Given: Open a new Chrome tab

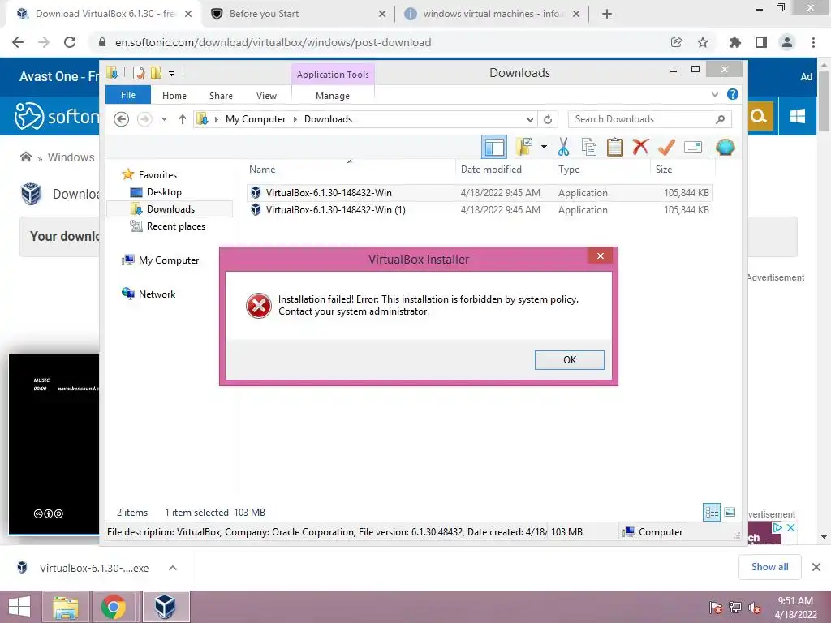Looking at the screenshot, I should pos(607,14).
